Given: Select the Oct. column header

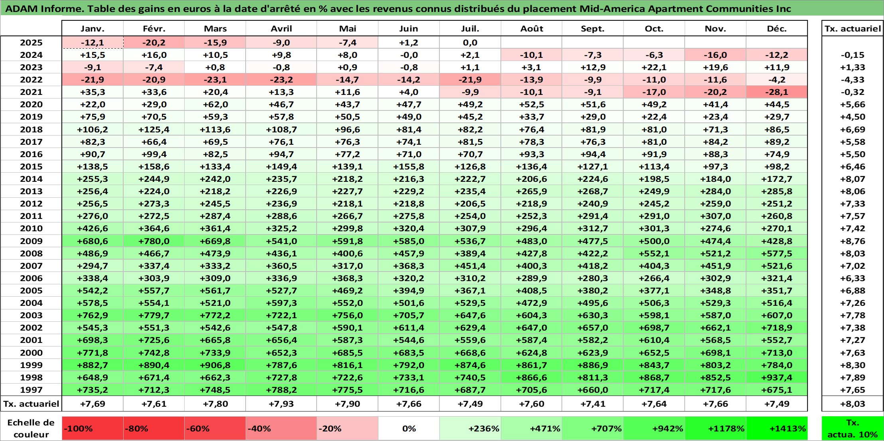Looking at the screenshot, I should click(x=654, y=28).
